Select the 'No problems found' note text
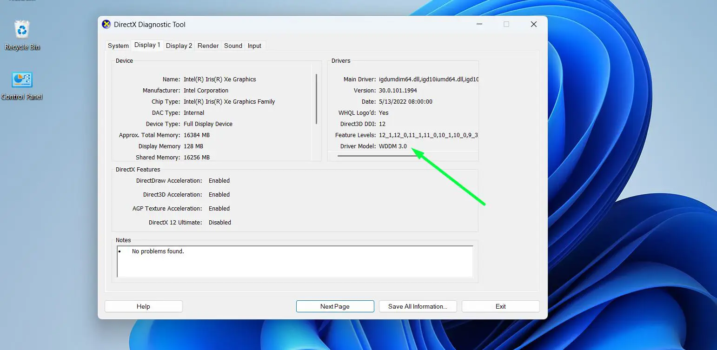717x350 pixels. pyautogui.click(x=158, y=251)
